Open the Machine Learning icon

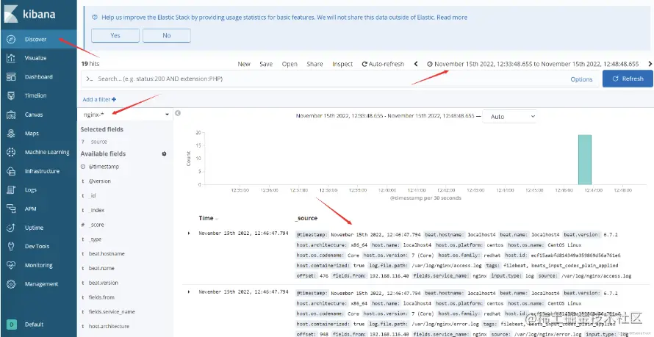[x=11, y=153]
